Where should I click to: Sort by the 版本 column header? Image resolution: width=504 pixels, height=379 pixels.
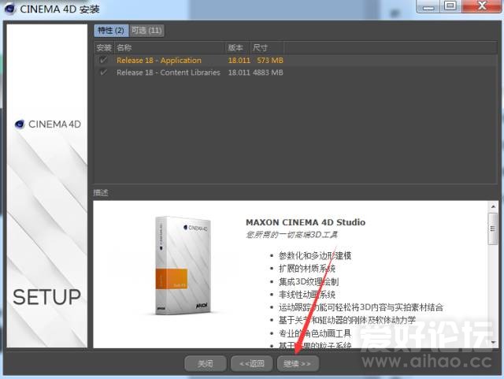pos(236,48)
